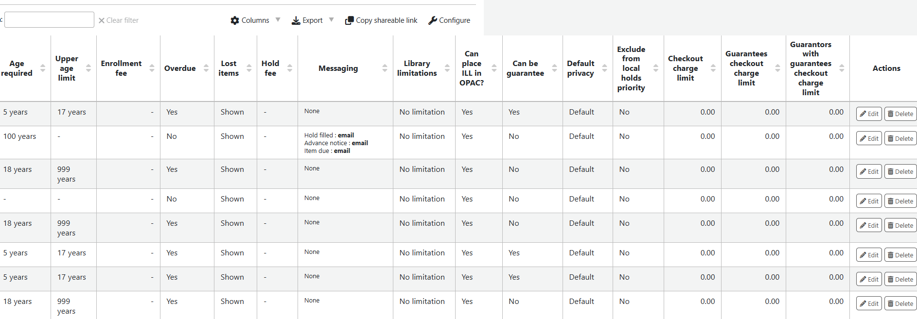Click the Columns gear icon
This screenshot has width=917, height=319.
[x=235, y=20]
